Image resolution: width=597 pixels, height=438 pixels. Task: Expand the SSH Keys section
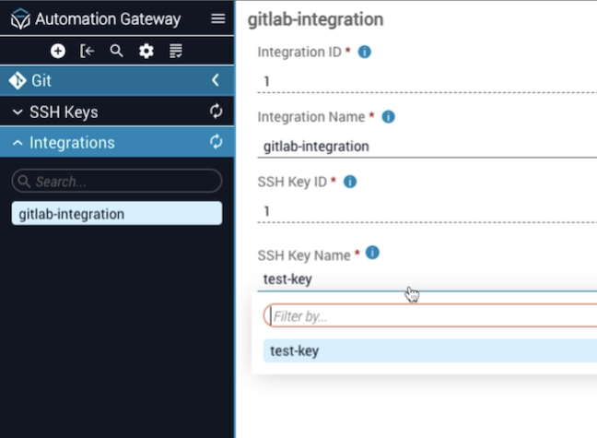18,112
